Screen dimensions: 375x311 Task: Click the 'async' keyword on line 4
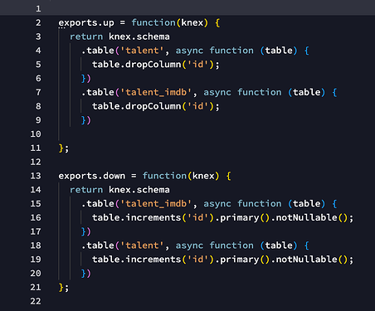coord(189,51)
